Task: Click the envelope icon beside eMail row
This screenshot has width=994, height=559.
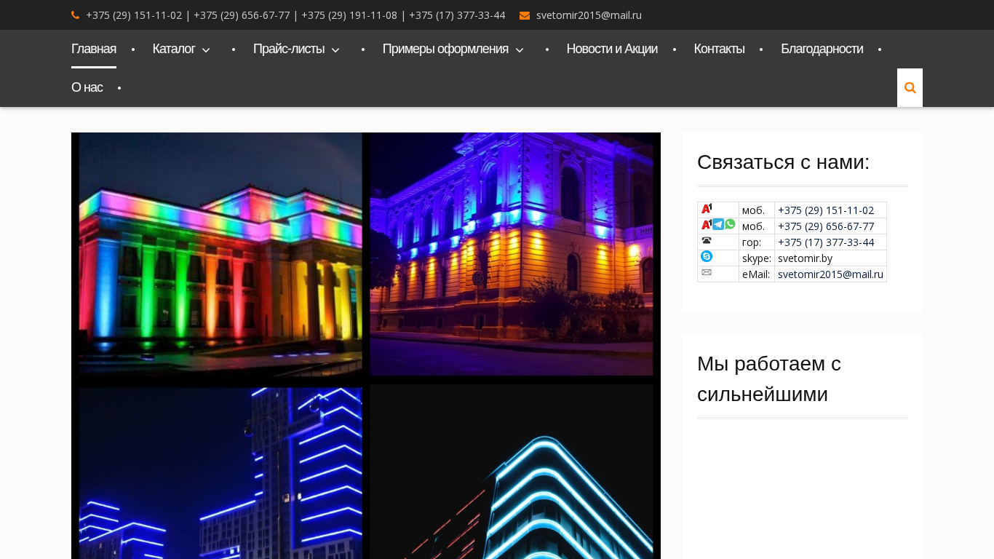Action: [707, 272]
